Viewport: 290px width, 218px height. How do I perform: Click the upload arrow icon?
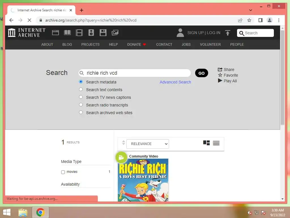[x=228, y=33]
